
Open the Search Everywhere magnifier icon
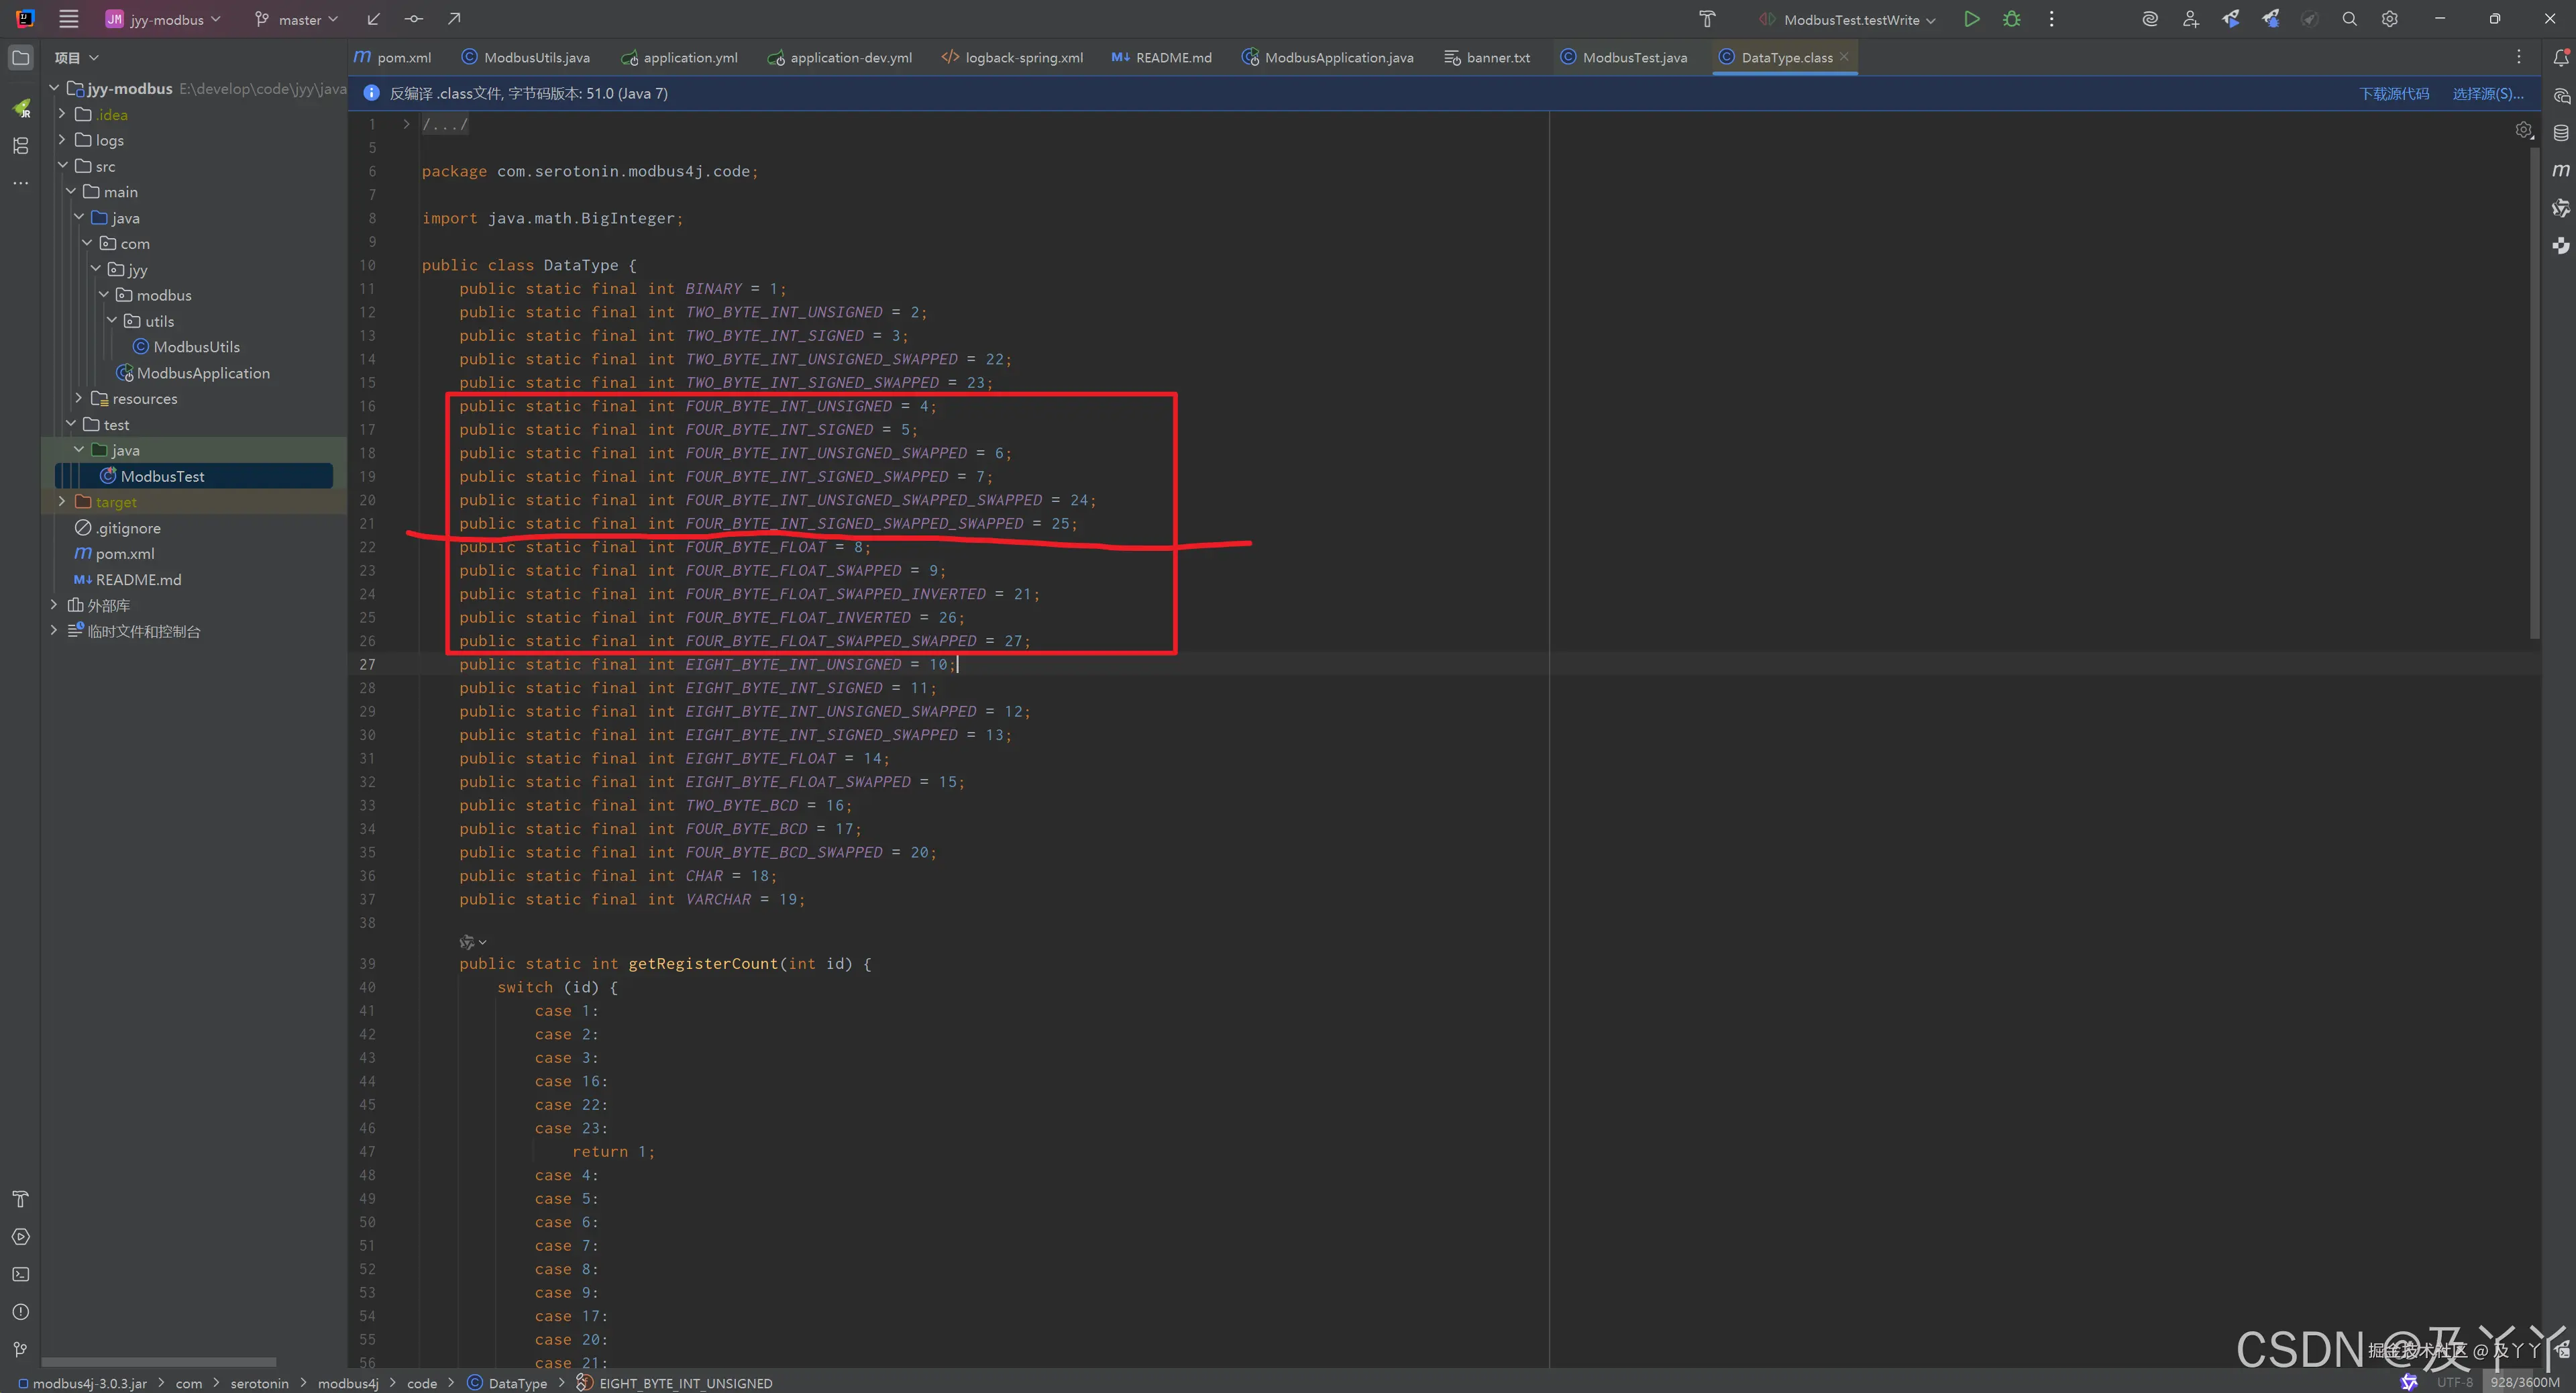point(2349,19)
